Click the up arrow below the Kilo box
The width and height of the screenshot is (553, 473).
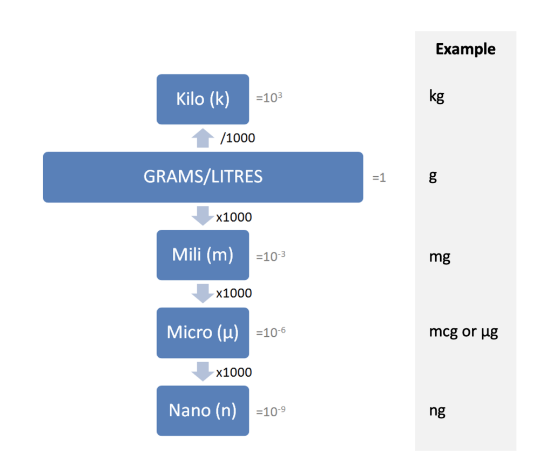point(203,138)
